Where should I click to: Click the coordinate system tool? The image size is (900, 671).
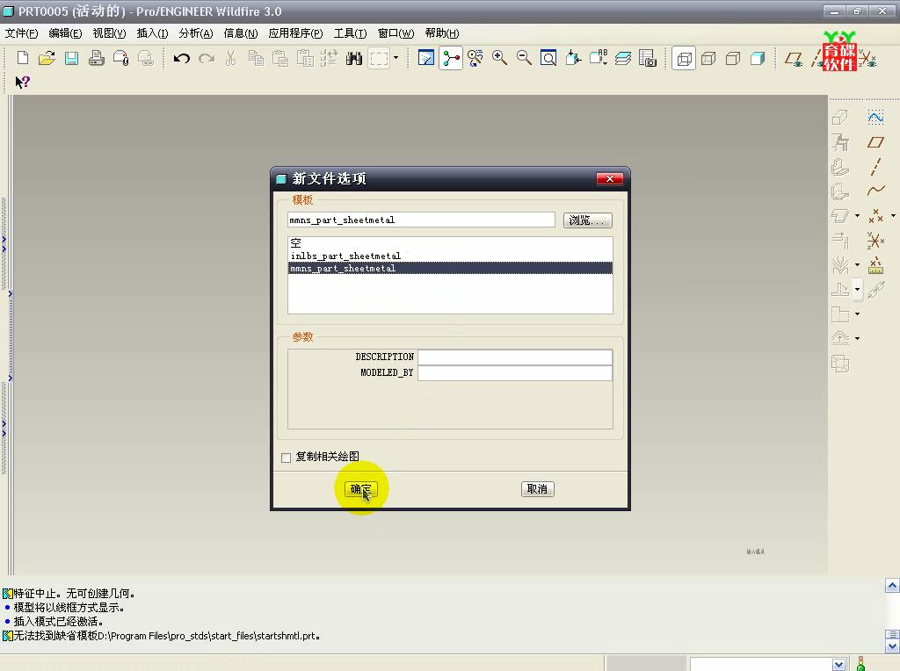pos(876,241)
